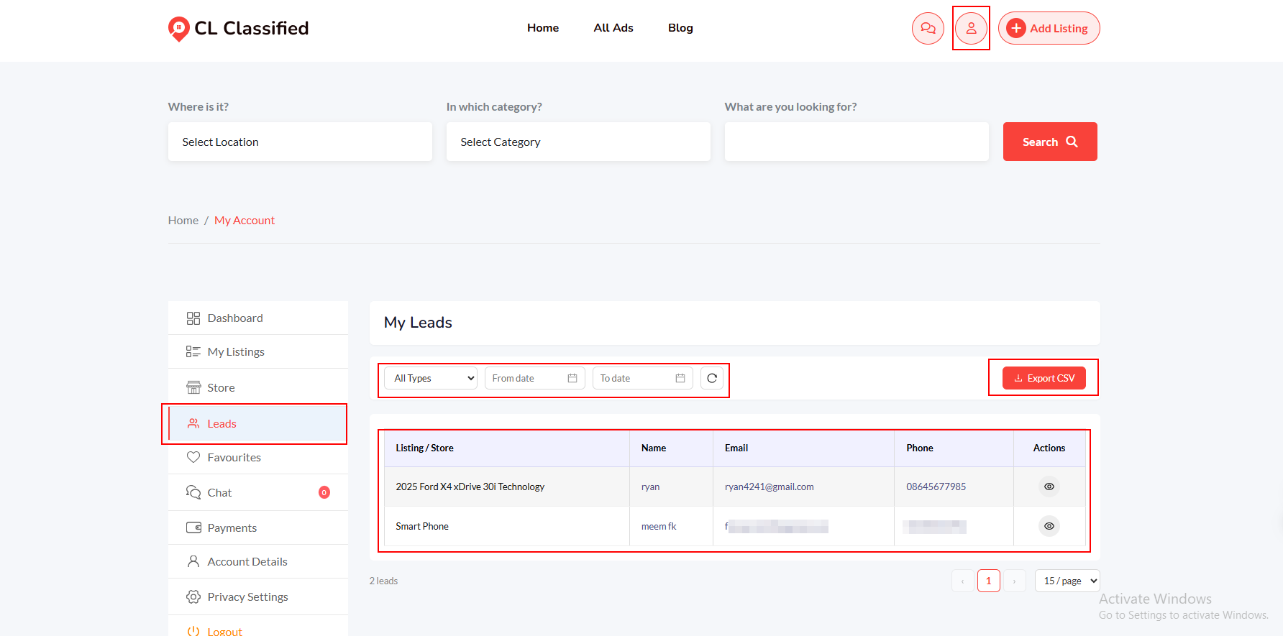Click the red Search button

(x=1050, y=142)
